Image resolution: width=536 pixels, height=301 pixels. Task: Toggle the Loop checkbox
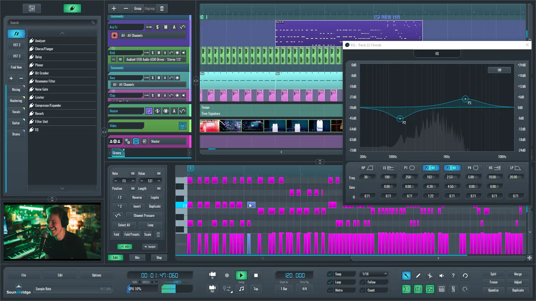coord(330,282)
